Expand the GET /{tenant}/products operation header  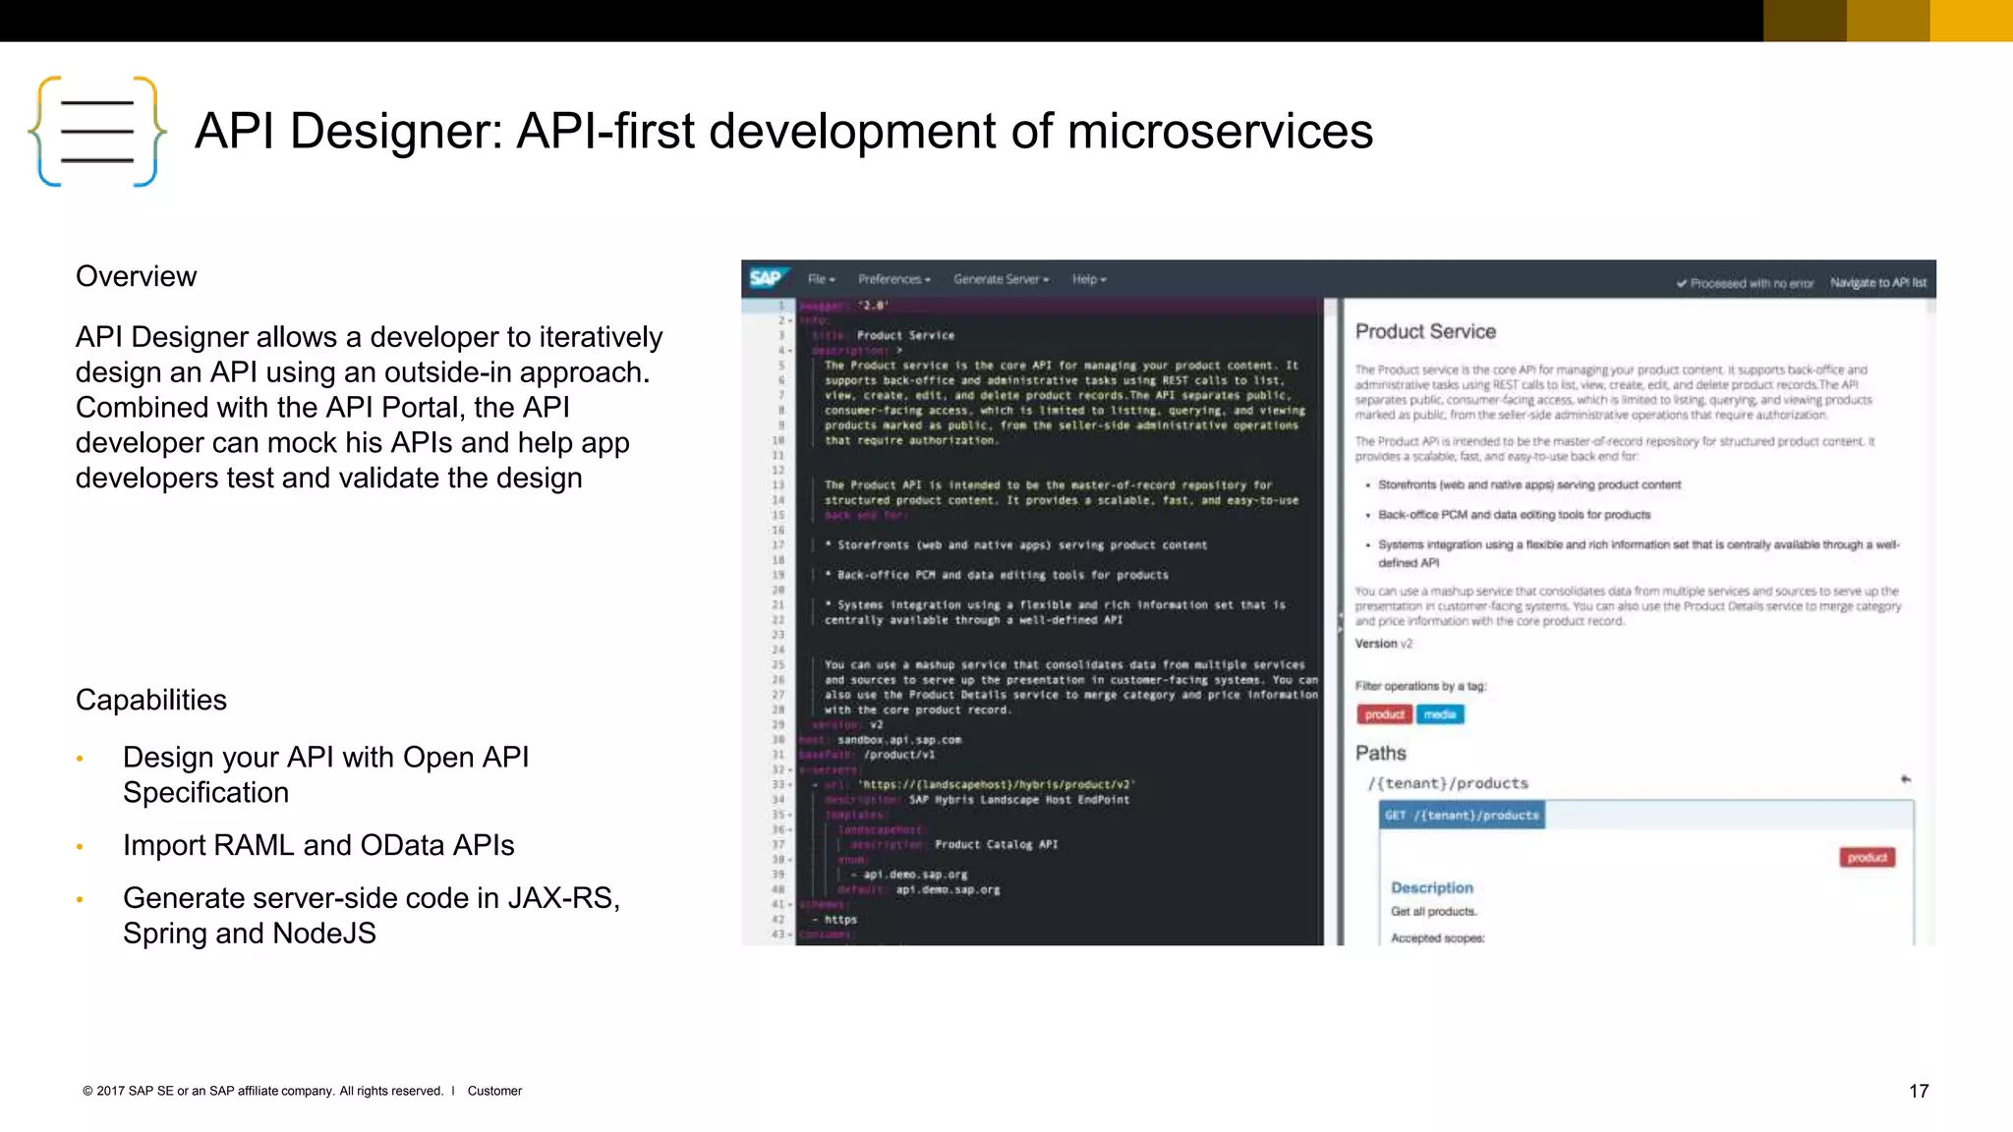point(1462,815)
